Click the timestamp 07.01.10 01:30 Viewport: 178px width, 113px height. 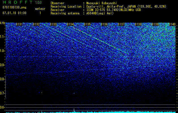click(x=14, y=13)
